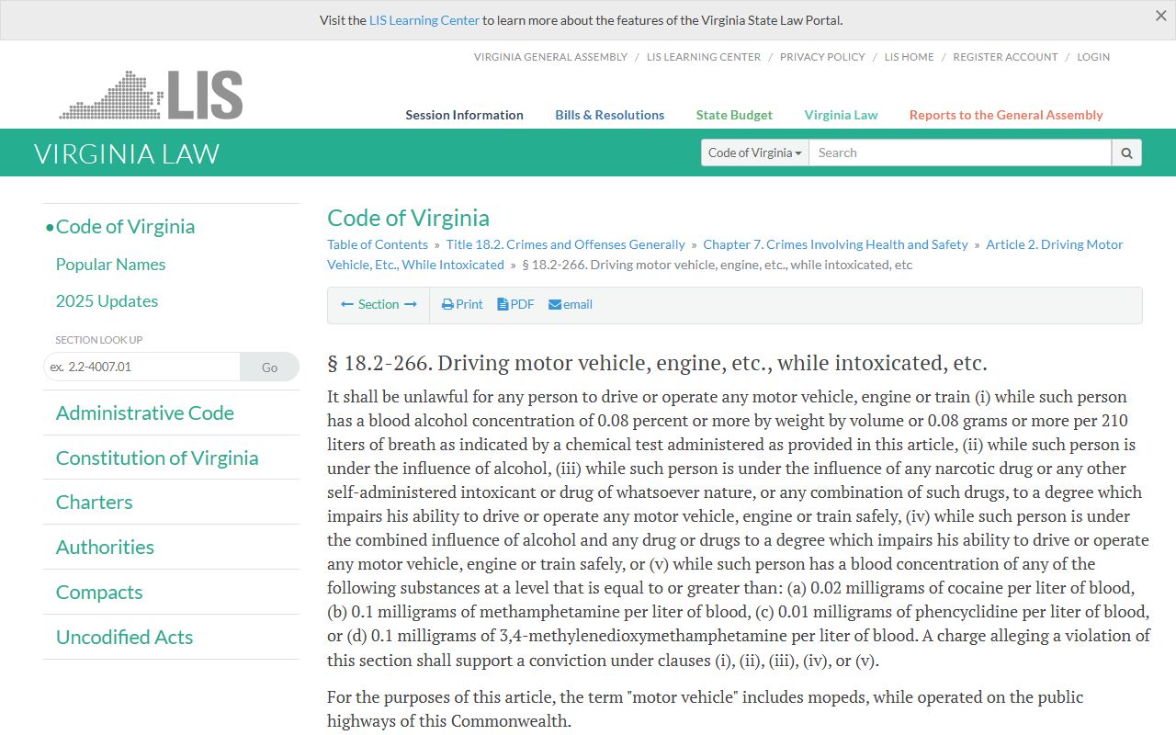Open Charters in sidebar
This screenshot has width=1176, height=735.
point(94,503)
